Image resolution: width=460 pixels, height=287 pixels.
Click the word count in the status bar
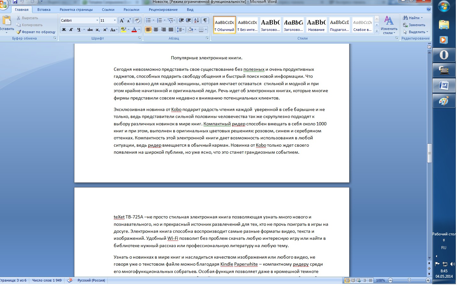click(47, 280)
